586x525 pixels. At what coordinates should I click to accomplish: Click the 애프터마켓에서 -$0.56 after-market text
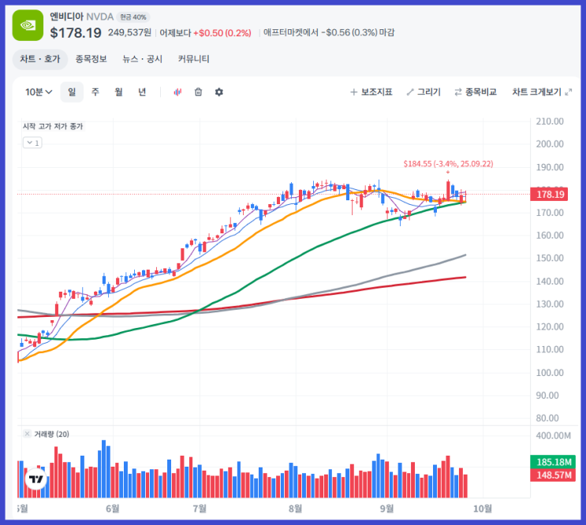click(x=329, y=32)
